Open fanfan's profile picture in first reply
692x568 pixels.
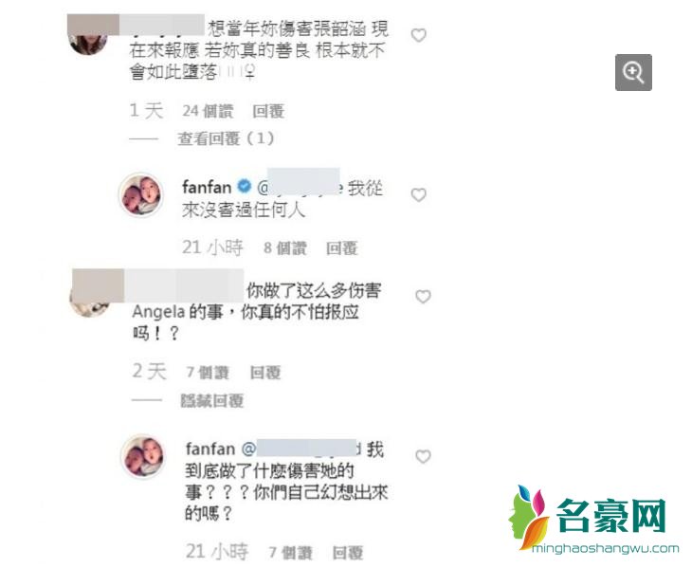[141, 194]
